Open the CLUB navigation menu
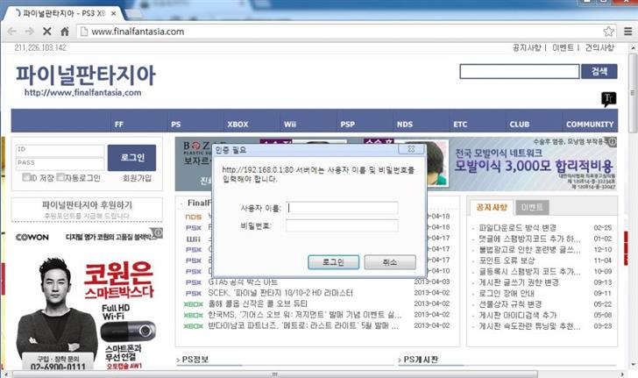The width and height of the screenshot is (638, 378). click(519, 124)
